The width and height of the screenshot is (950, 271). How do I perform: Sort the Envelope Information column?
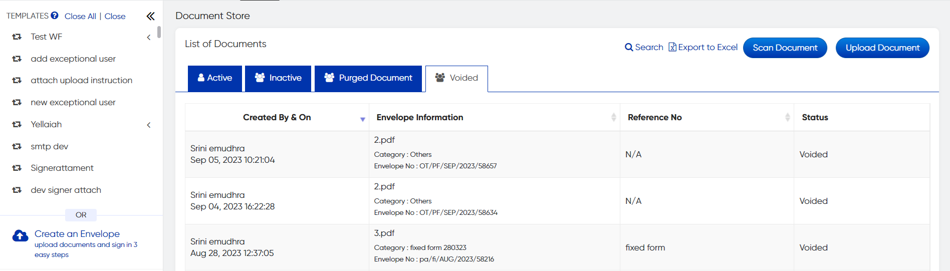coord(613,117)
